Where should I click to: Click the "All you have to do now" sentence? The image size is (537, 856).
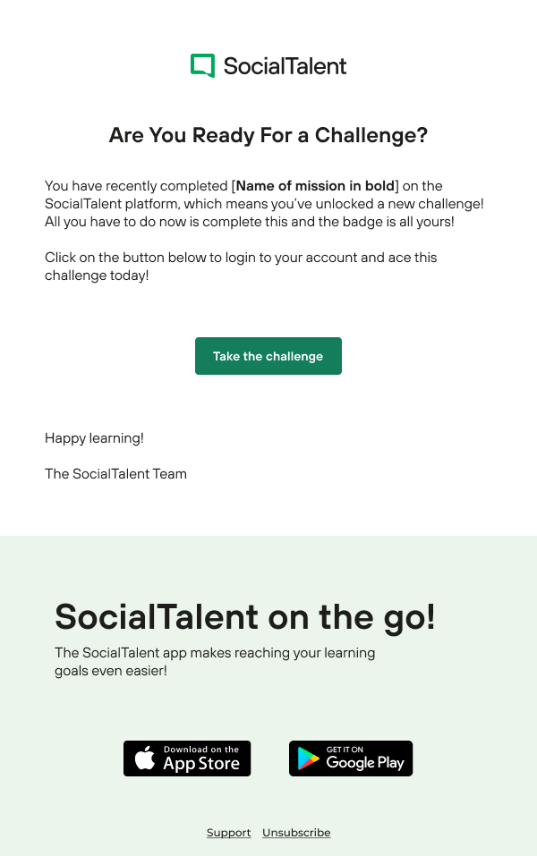tap(249, 221)
